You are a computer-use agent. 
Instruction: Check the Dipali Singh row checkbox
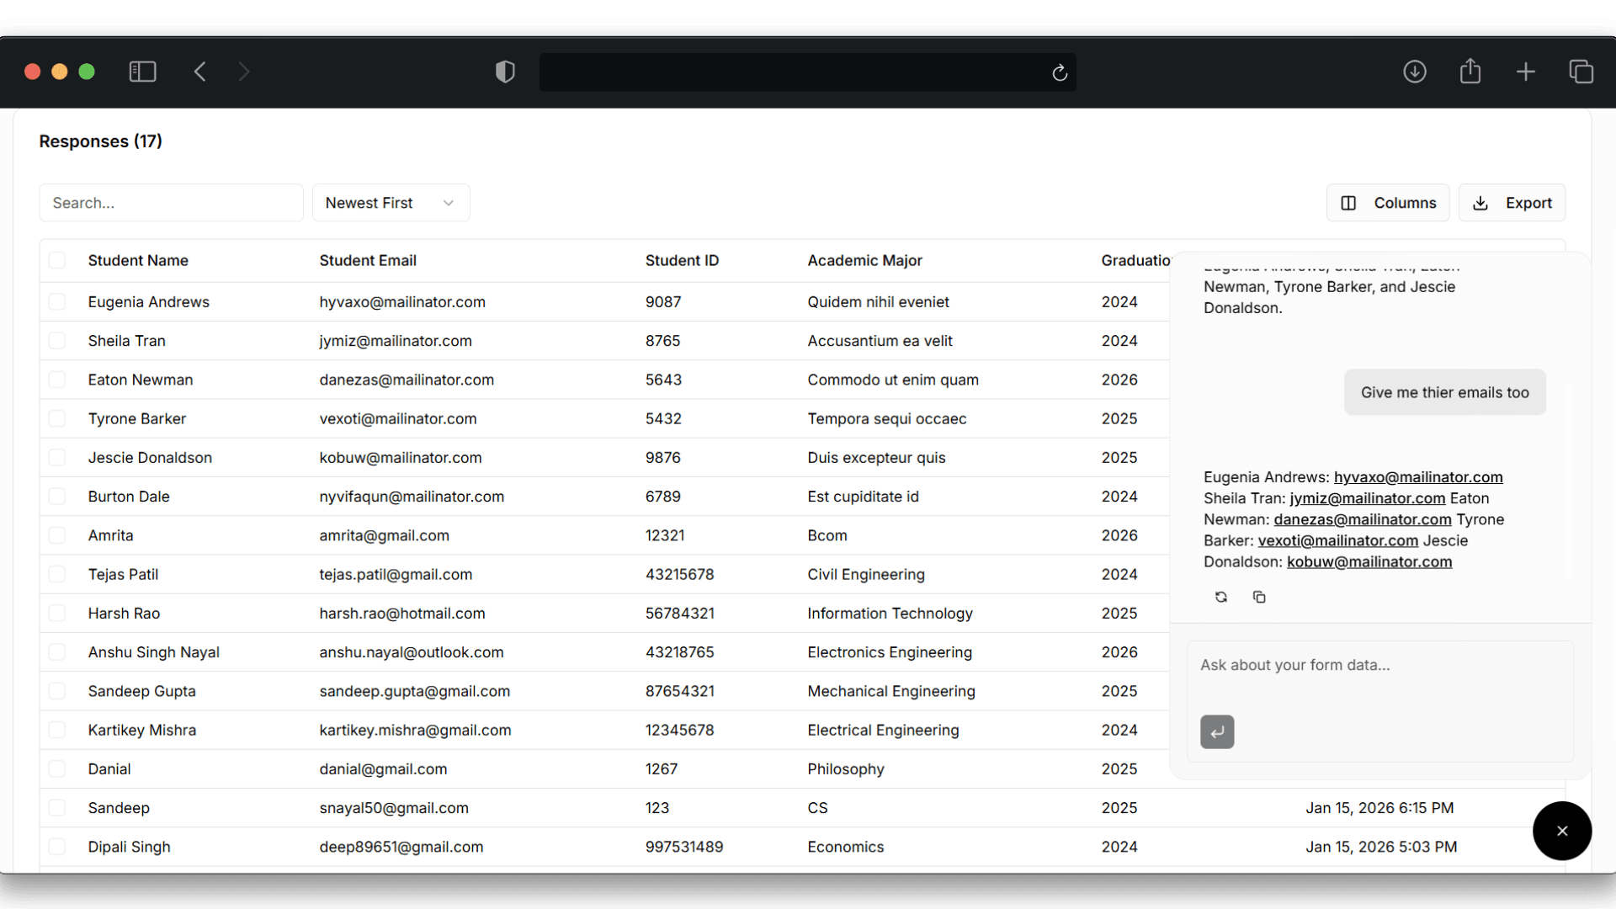(57, 847)
